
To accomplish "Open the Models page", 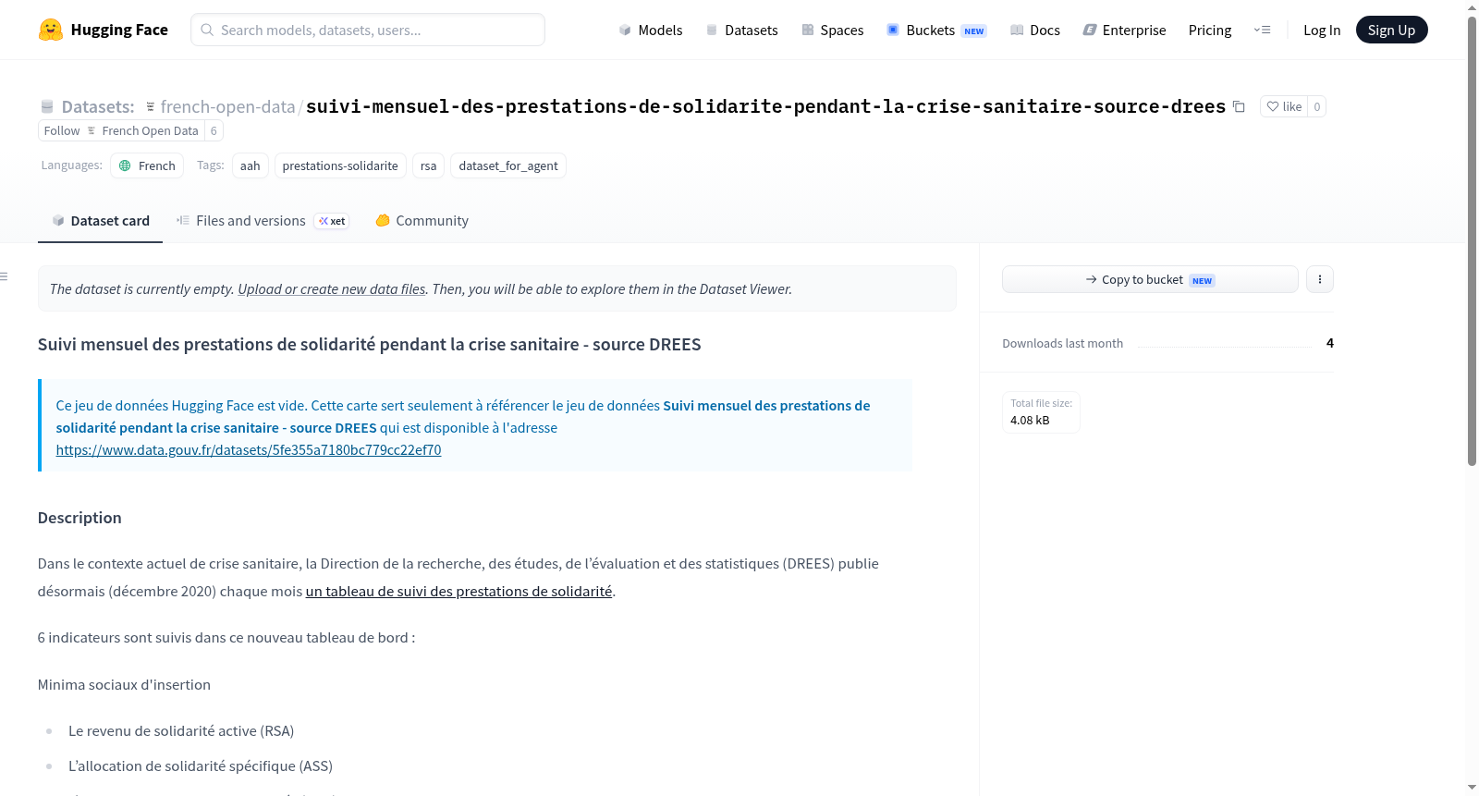I will [651, 31].
